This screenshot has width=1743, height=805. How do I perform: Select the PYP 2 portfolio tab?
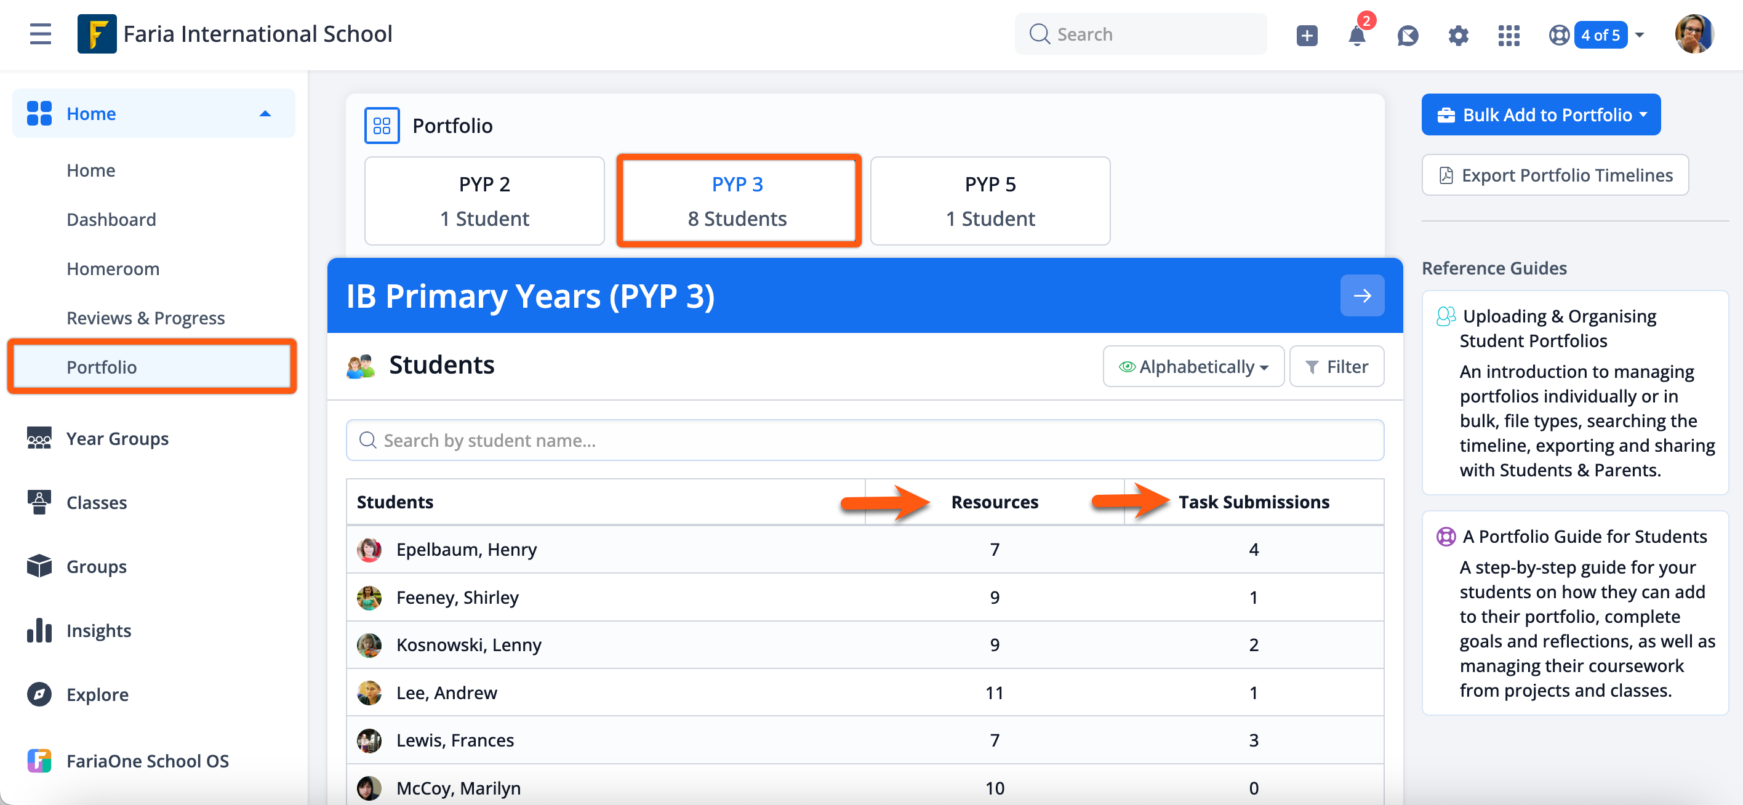484,200
